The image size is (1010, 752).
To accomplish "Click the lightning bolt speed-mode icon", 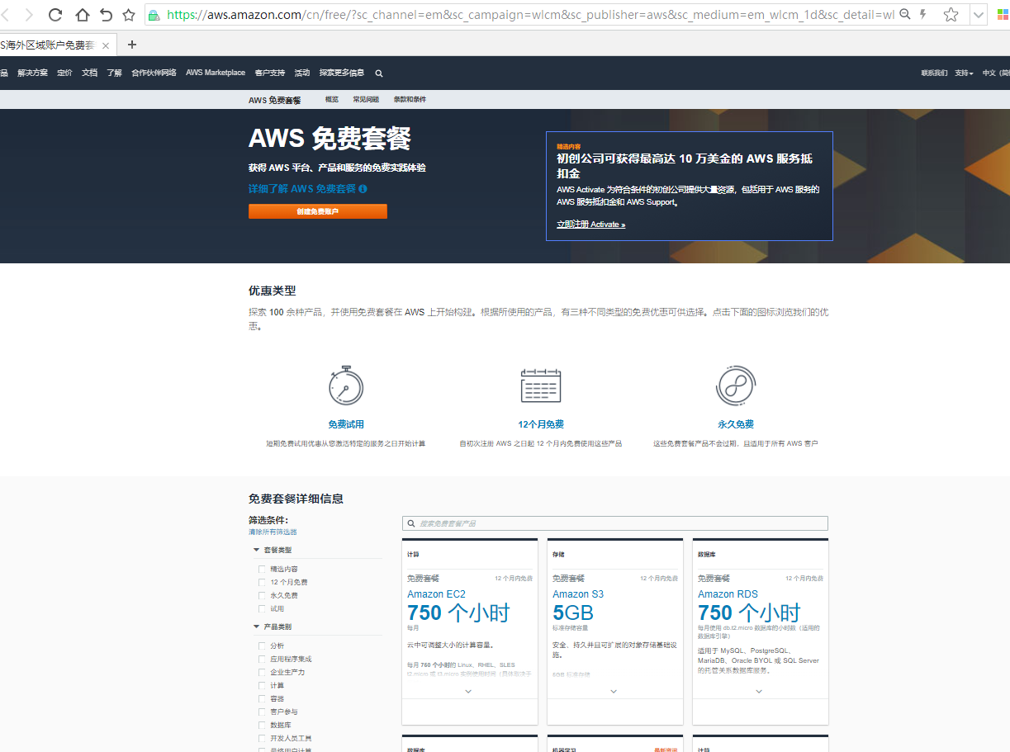I will point(922,15).
